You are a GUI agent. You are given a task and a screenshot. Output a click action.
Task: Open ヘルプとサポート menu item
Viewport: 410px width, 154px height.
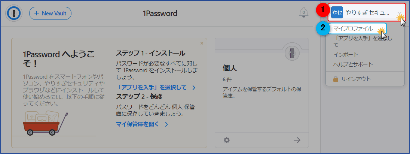353,64
